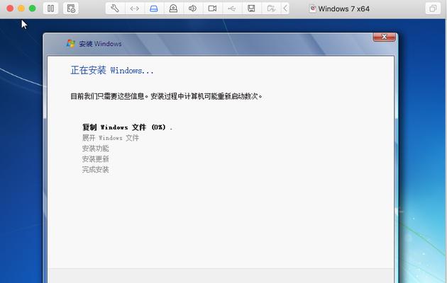Click the CD/DVD drive icon

(173, 8)
